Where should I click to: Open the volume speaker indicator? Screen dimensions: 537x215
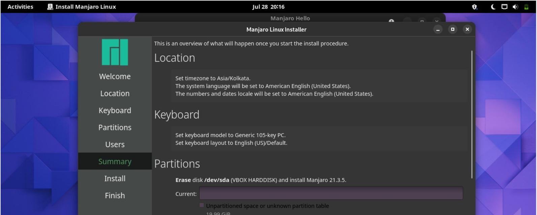pos(515,7)
